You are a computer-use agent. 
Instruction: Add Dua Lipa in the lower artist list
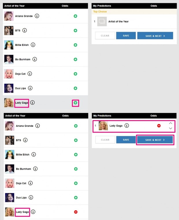click(x=76, y=197)
